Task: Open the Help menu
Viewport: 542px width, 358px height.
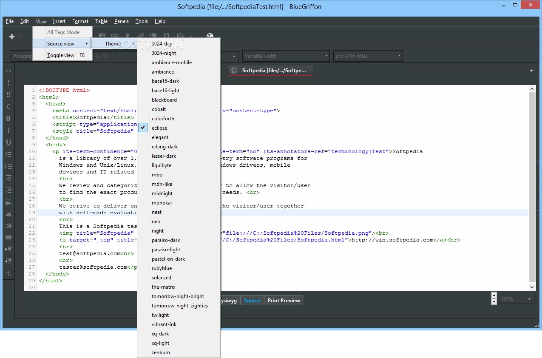Action: coord(160,21)
